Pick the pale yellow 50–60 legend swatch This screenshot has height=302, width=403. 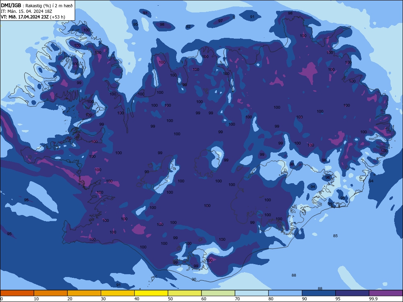click(185, 293)
